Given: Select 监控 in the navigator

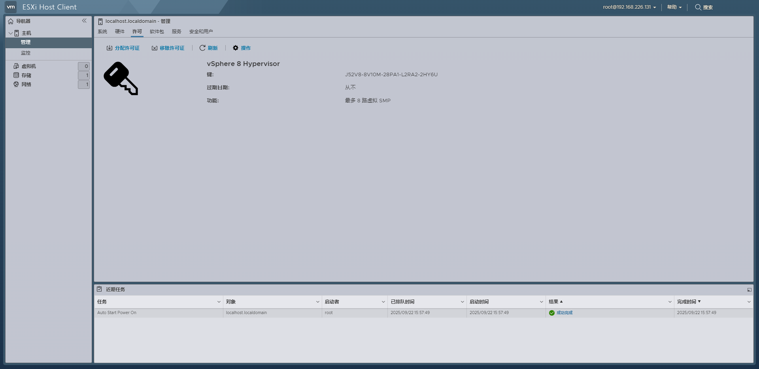Looking at the screenshot, I should (26, 53).
